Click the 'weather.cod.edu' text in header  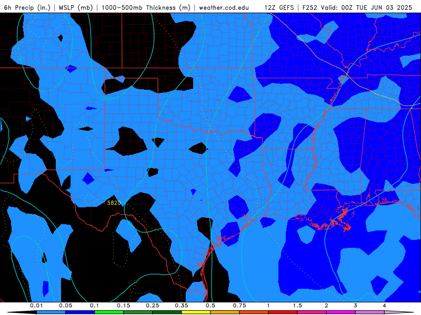pyautogui.click(x=224, y=7)
